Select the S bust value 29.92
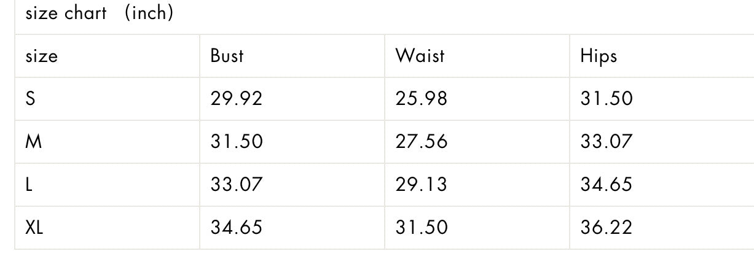The image size is (754, 267). point(237,99)
